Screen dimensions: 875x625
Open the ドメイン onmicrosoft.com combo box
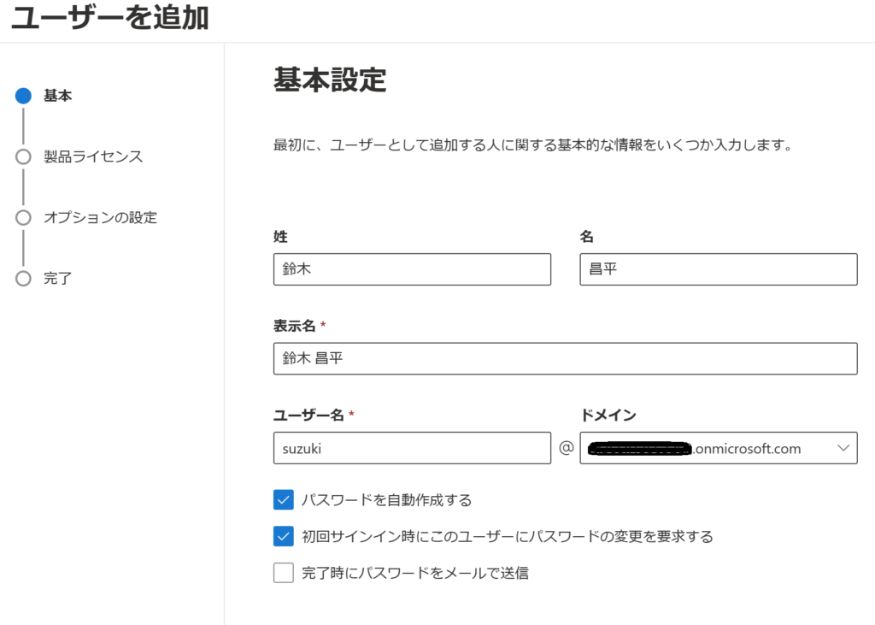pyautogui.click(x=718, y=448)
